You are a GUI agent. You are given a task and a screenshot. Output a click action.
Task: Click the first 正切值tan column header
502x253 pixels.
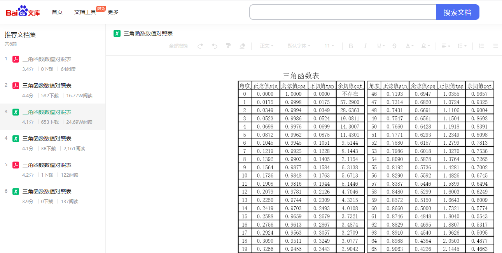tap(322, 86)
